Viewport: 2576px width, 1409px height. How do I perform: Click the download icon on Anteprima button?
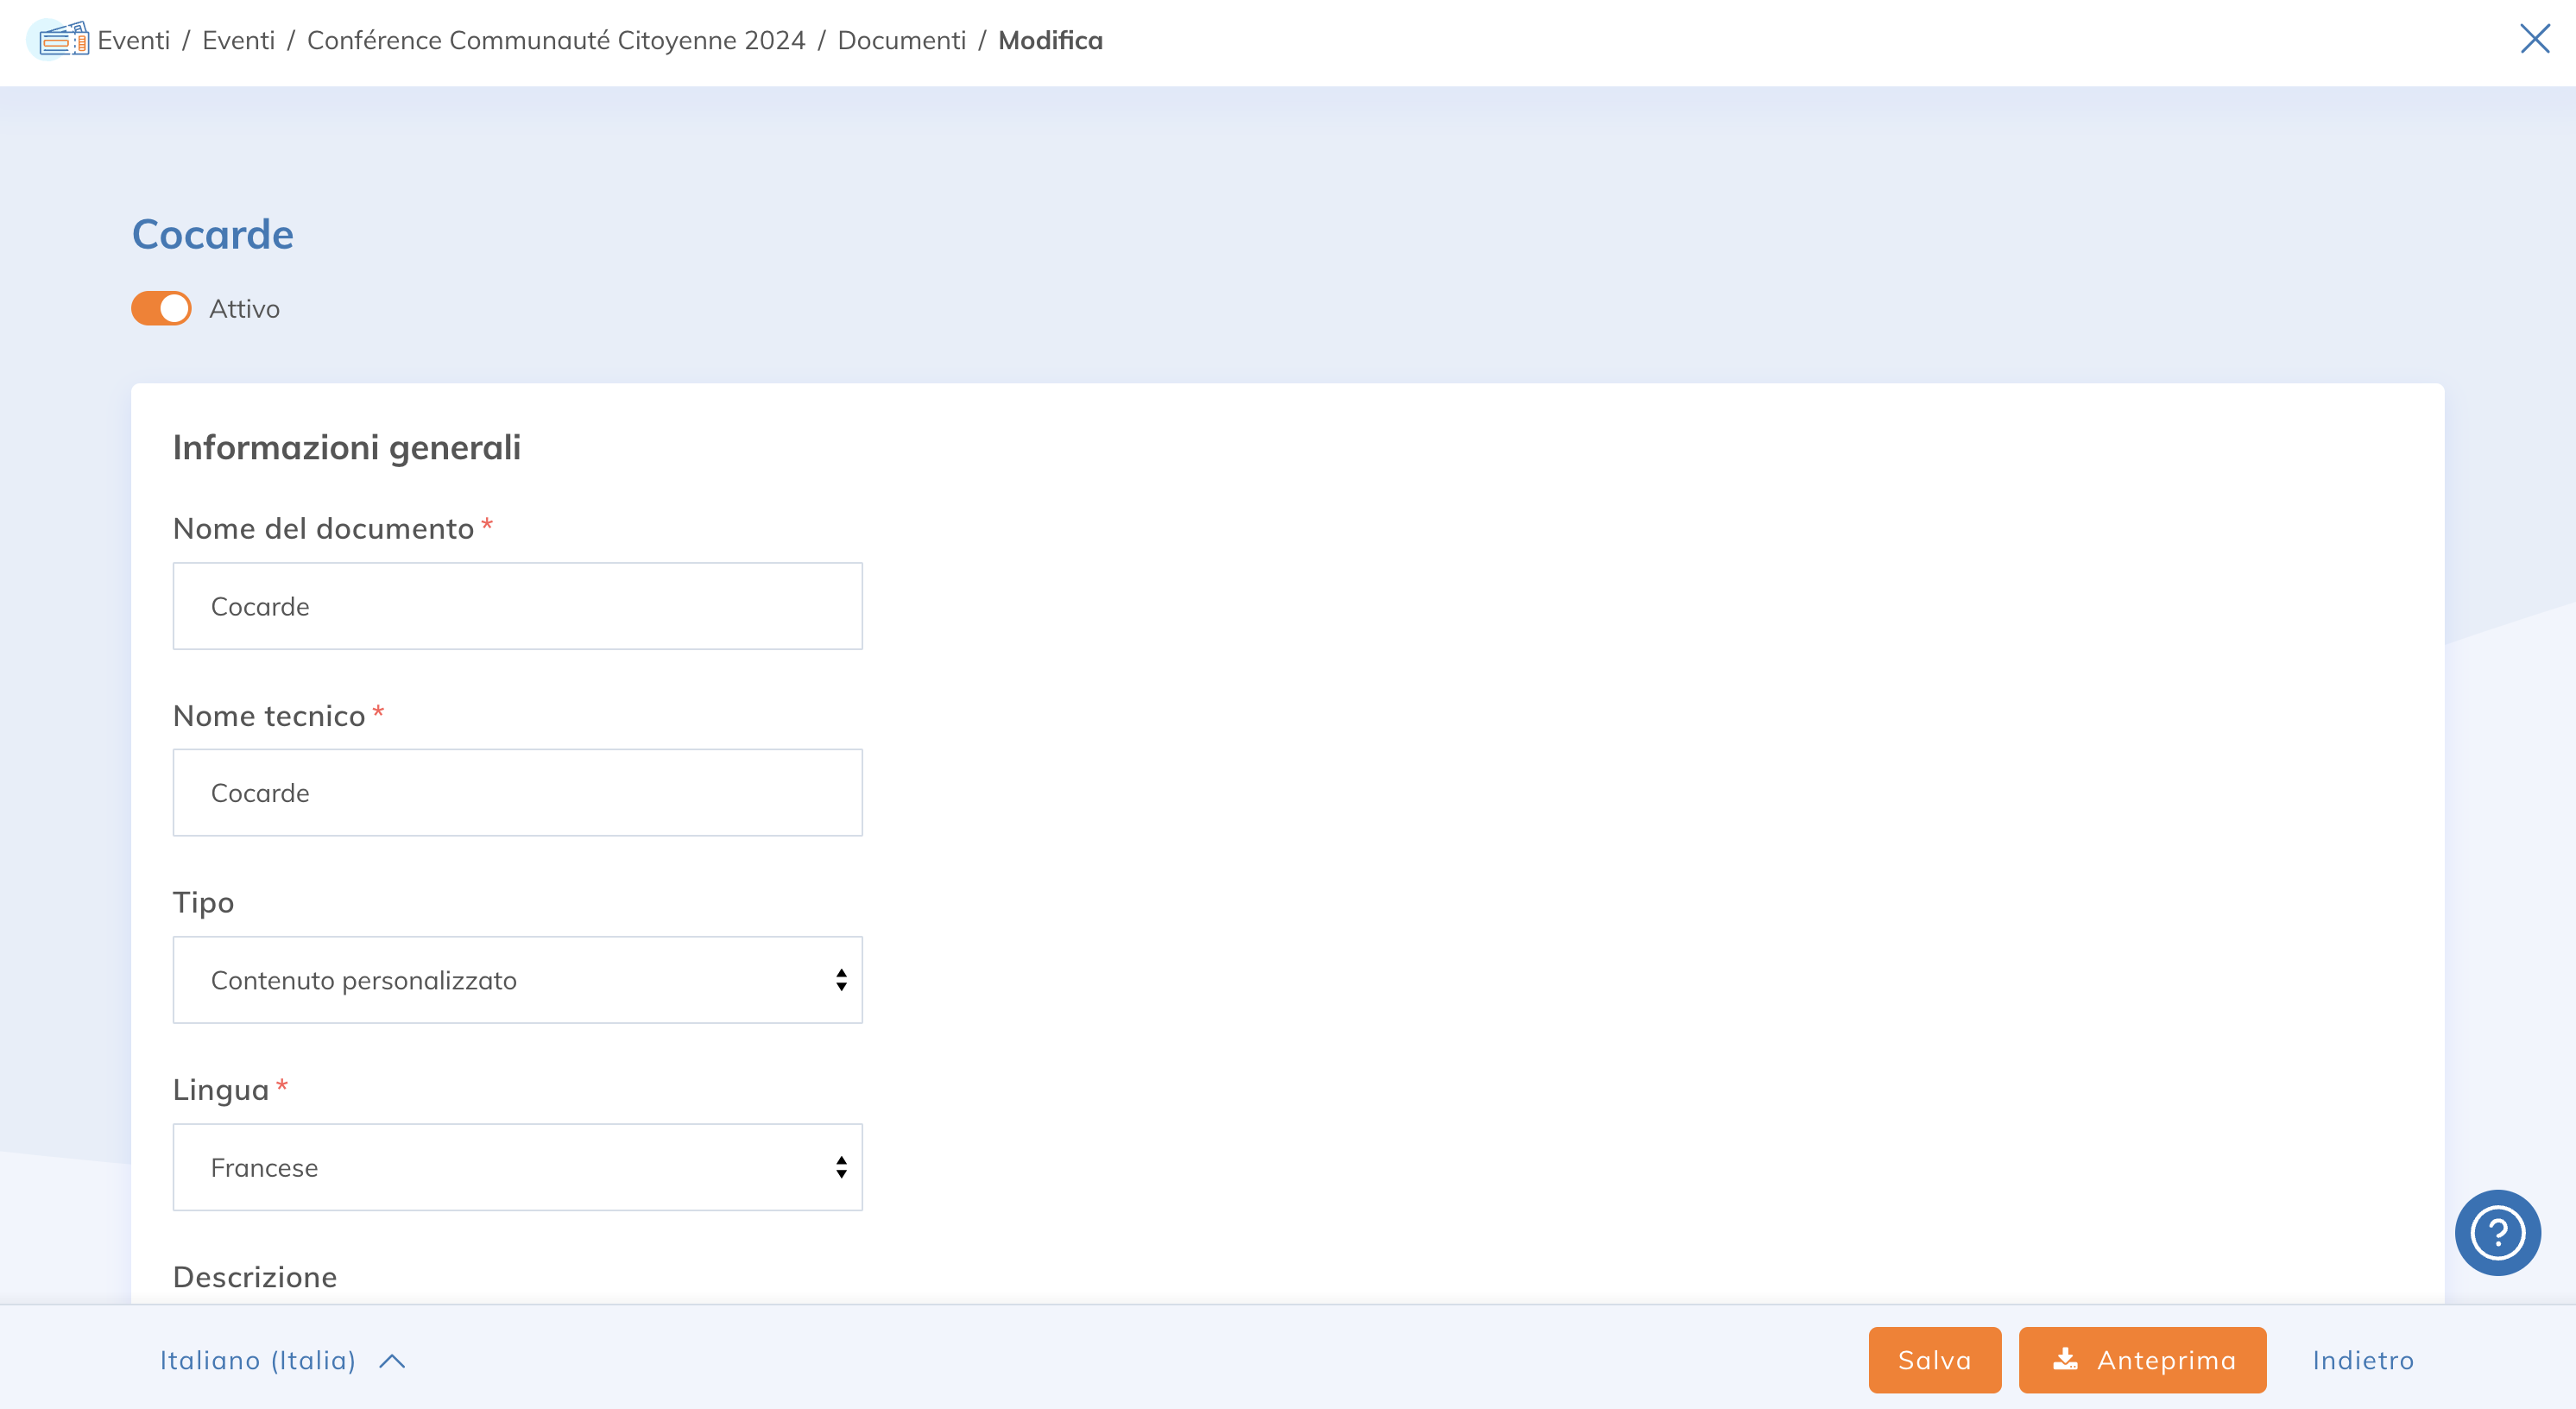[x=2065, y=1359]
